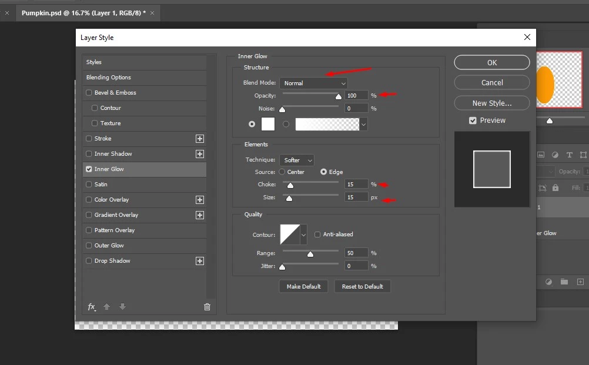589x365 pixels.
Task: Click adjustment layer filter icon in Layers panel
Action: tap(555, 155)
